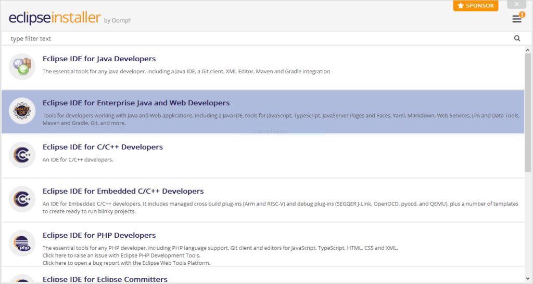Click the SPONSOR star button

476,5
